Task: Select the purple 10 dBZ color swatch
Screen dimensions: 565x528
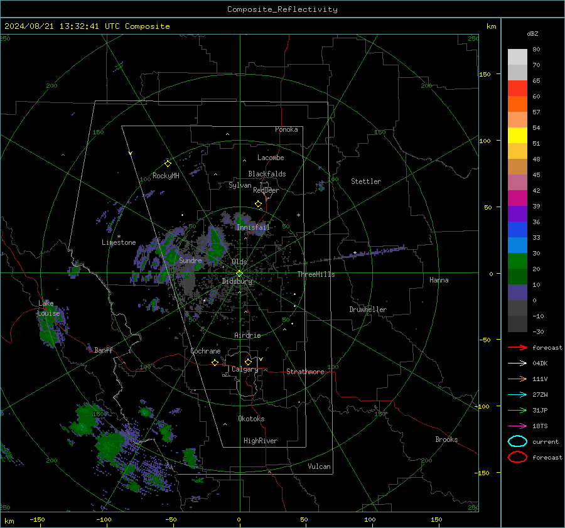Action: [x=517, y=293]
